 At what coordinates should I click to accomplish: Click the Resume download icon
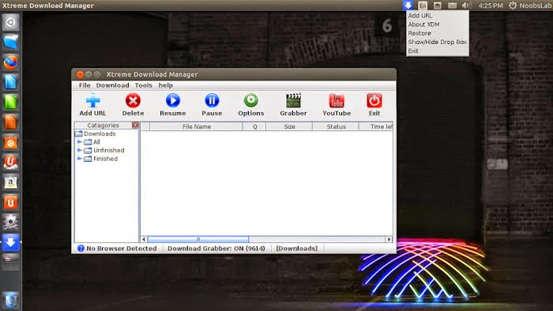[173, 101]
